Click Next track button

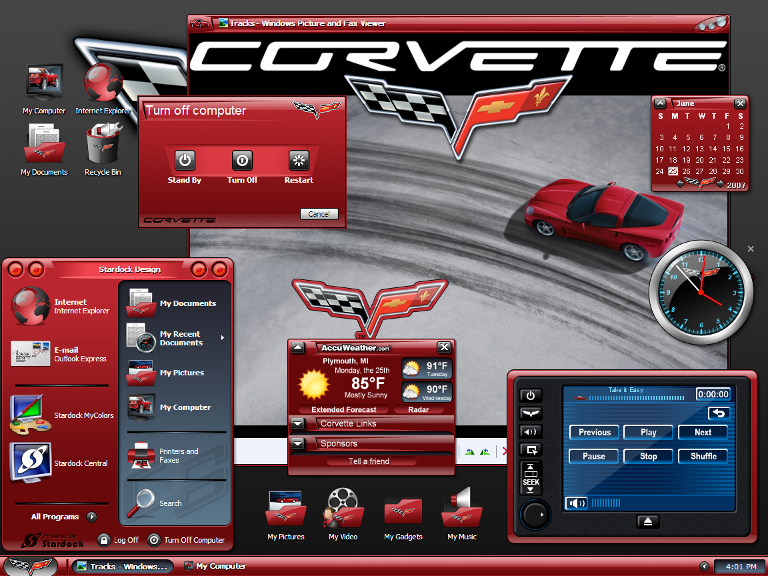tap(703, 432)
